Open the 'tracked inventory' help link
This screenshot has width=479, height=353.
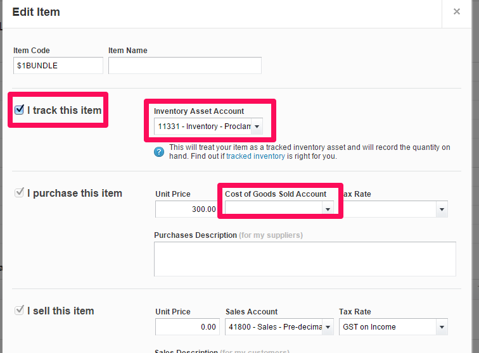pyautogui.click(x=255, y=156)
